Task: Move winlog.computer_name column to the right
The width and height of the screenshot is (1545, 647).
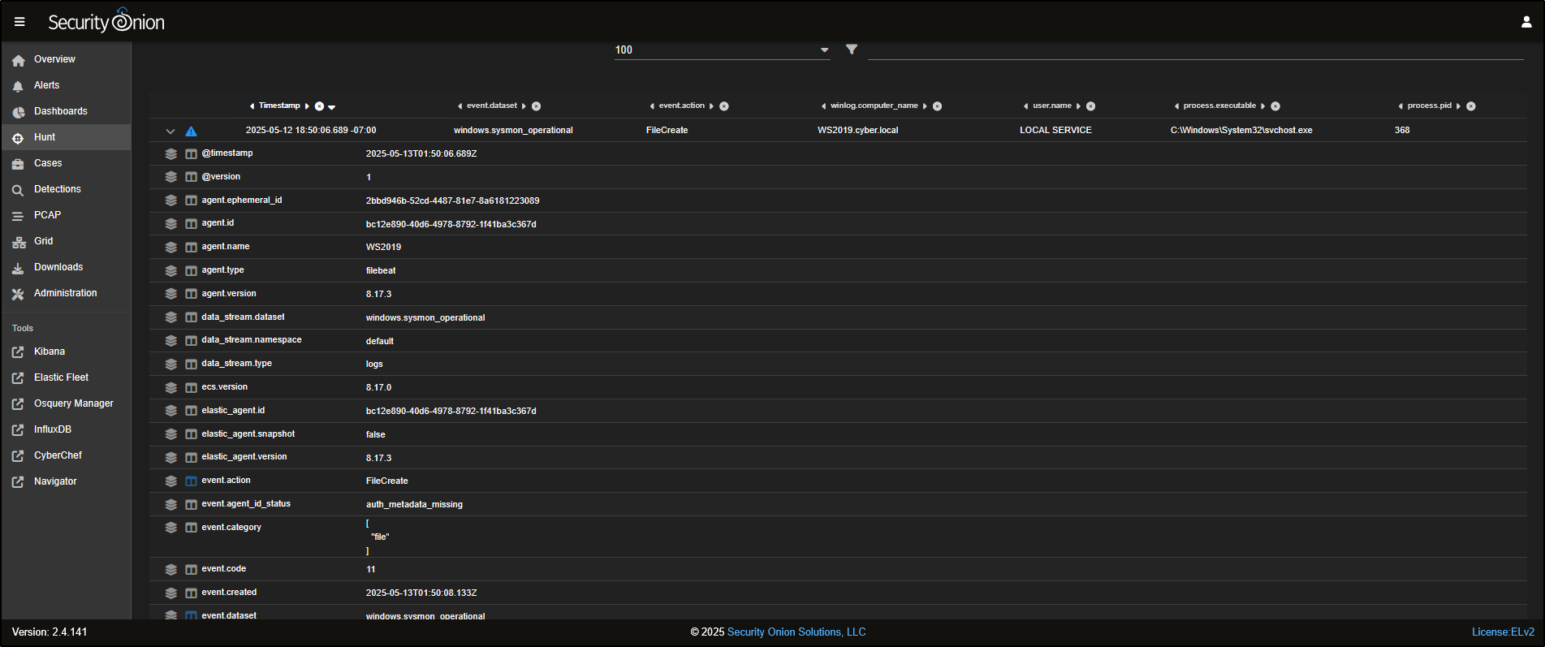Action: tap(925, 106)
